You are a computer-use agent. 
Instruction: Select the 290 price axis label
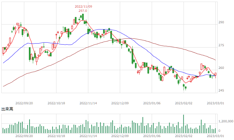click(221, 22)
